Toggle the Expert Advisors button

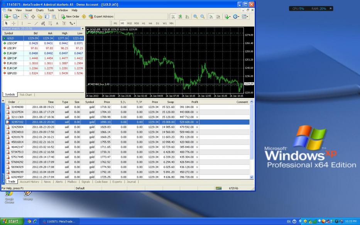(x=101, y=17)
